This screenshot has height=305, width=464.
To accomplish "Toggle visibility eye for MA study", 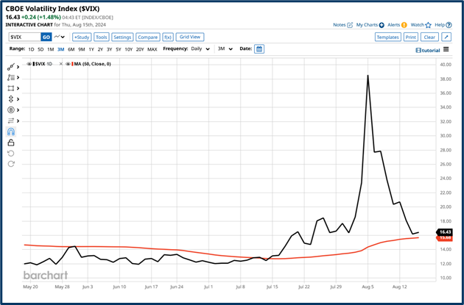I will click(x=68, y=64).
